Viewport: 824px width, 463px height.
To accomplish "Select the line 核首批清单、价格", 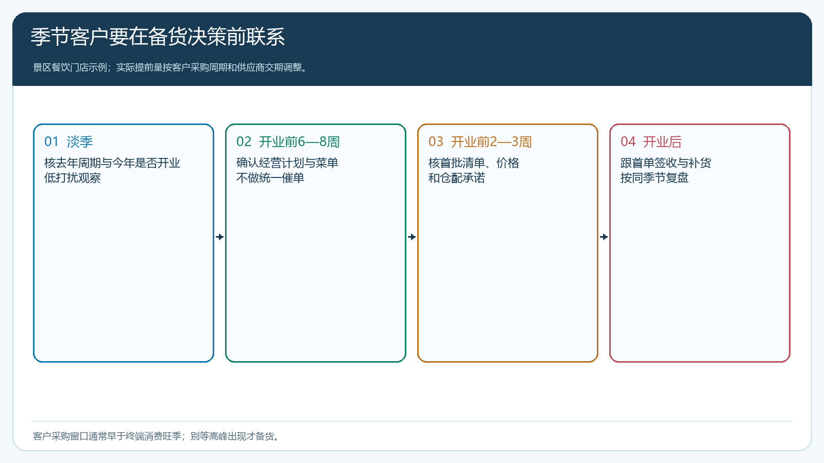I will [474, 163].
